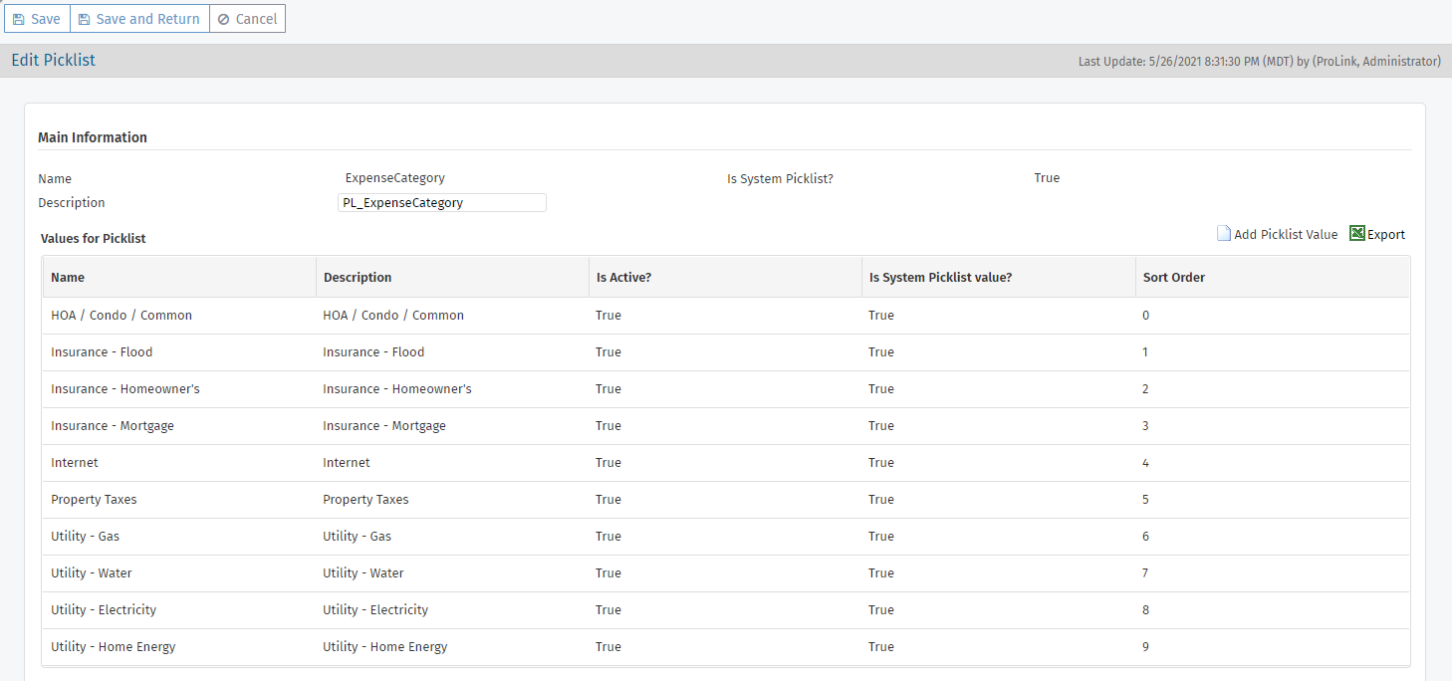Click the Excel Export icon
This screenshot has width=1452, height=681.
click(x=1356, y=234)
